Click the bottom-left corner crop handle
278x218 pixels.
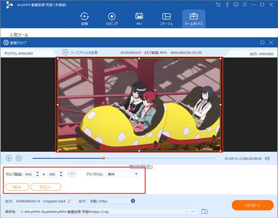57,151
